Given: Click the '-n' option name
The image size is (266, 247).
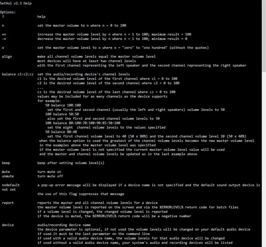Looking at the screenshot, I should tap(4, 39).
